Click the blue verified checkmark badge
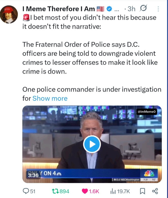Screen dimensions: 168x198 pyautogui.click(x=109, y=9)
